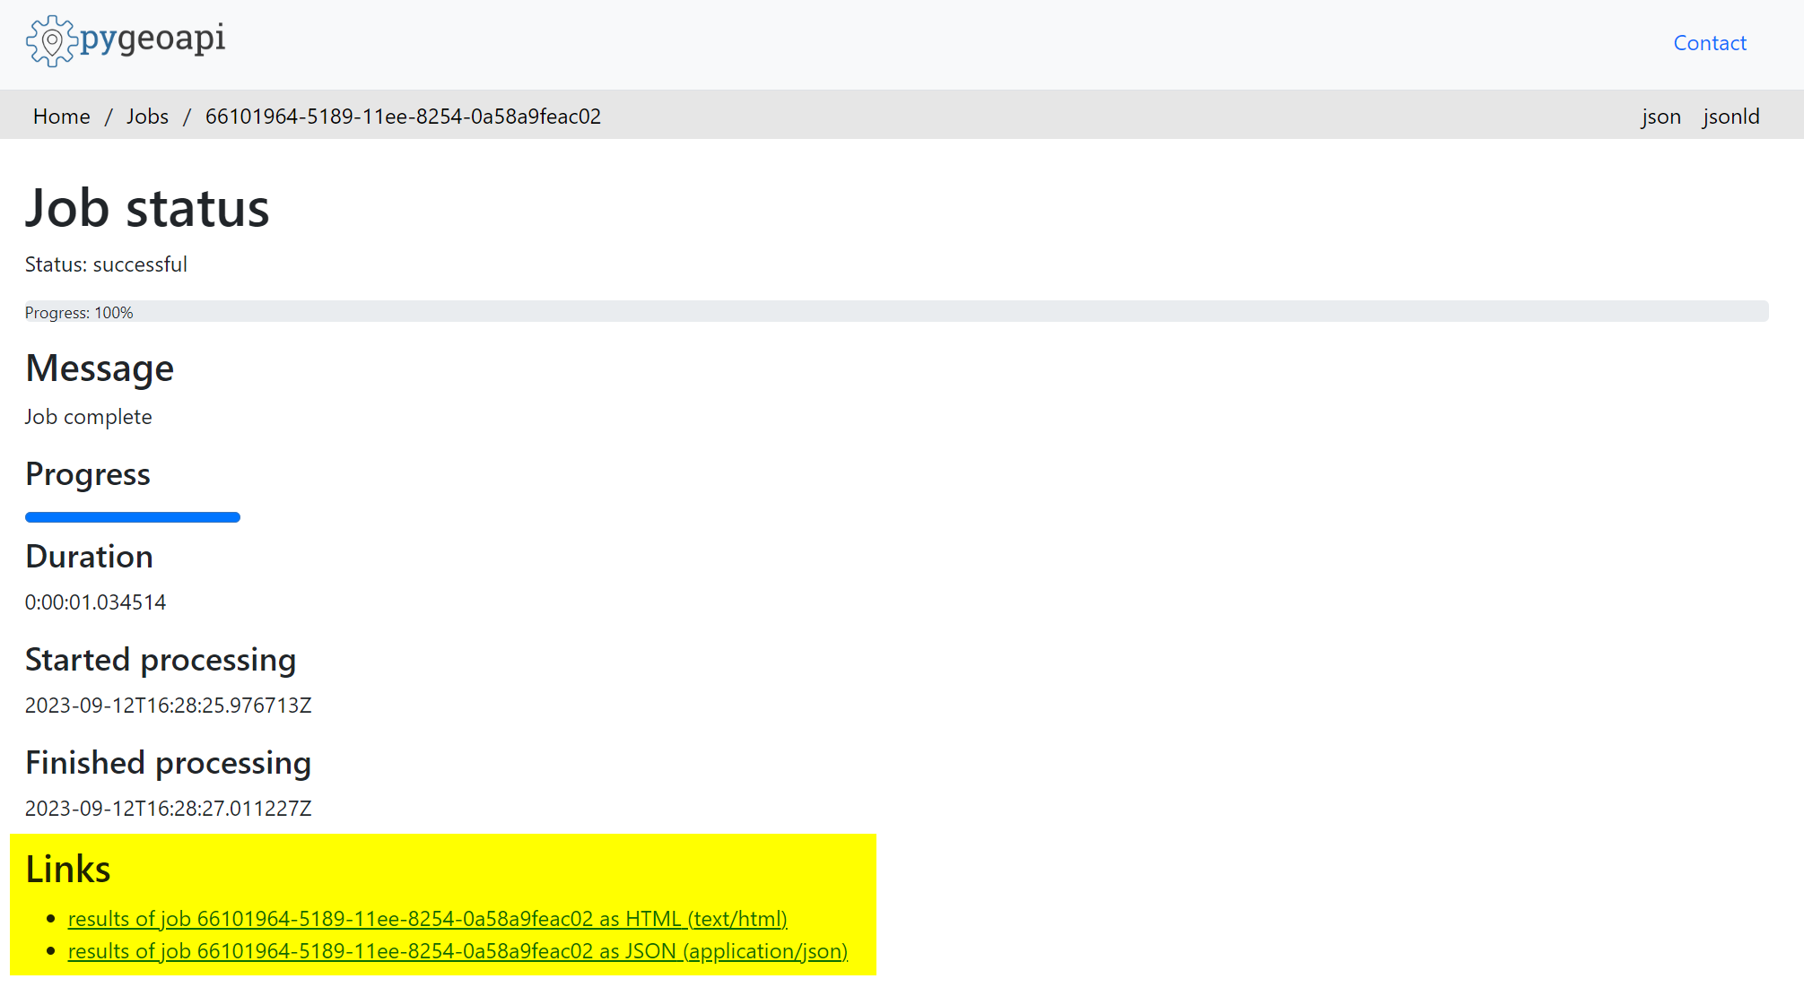Open the Contact page
The height and width of the screenshot is (996, 1804).
[1708, 42]
